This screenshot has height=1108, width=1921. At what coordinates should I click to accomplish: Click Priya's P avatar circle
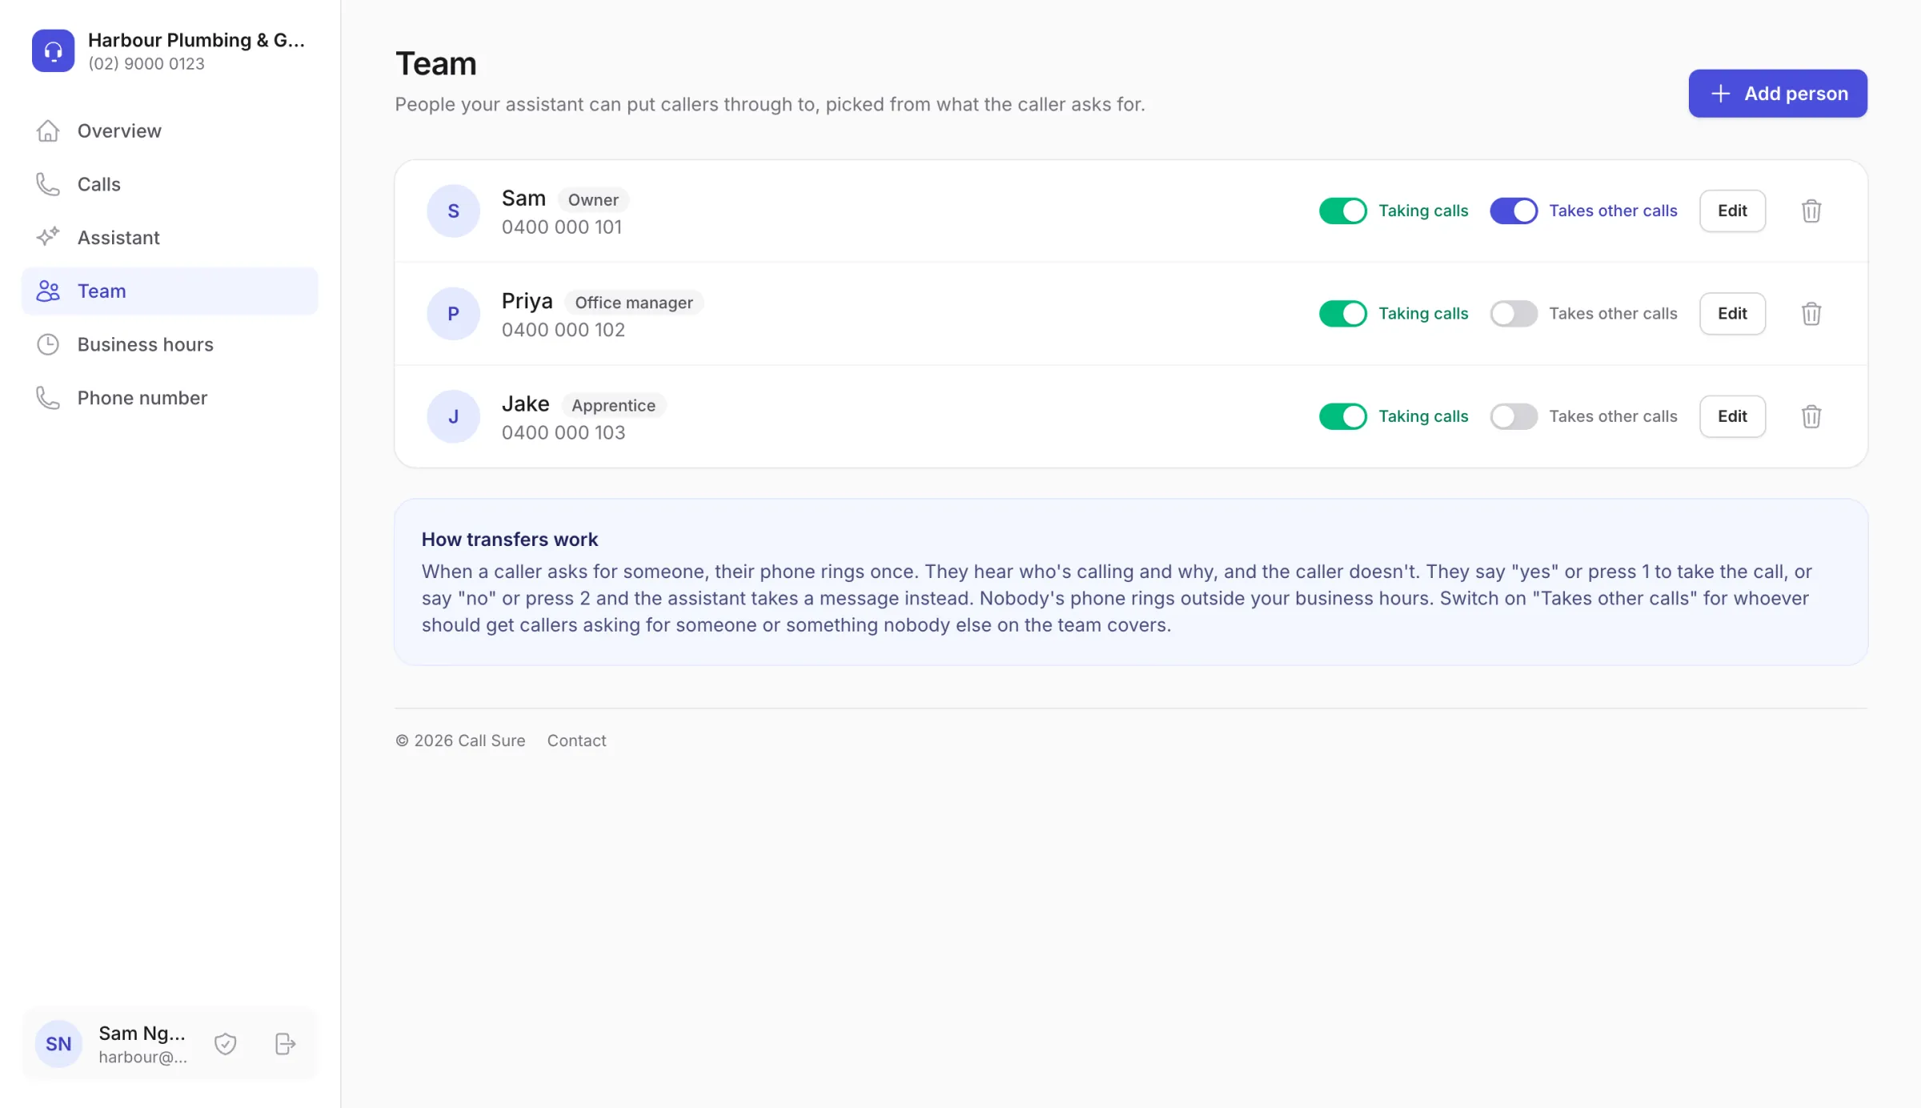click(453, 313)
